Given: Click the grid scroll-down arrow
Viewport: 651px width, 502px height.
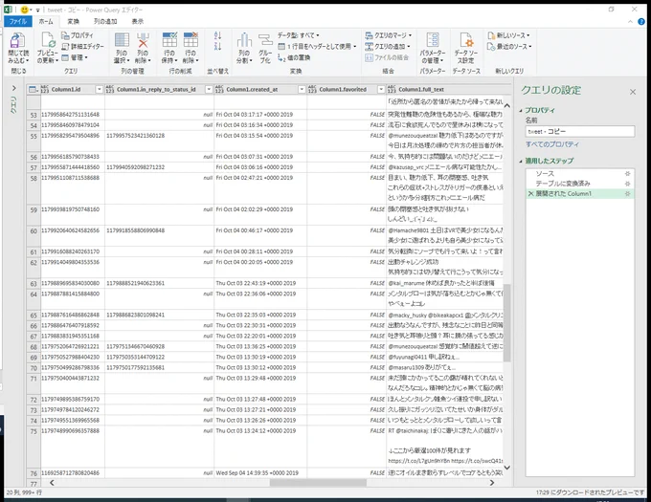Looking at the screenshot, I should tap(507, 468).
